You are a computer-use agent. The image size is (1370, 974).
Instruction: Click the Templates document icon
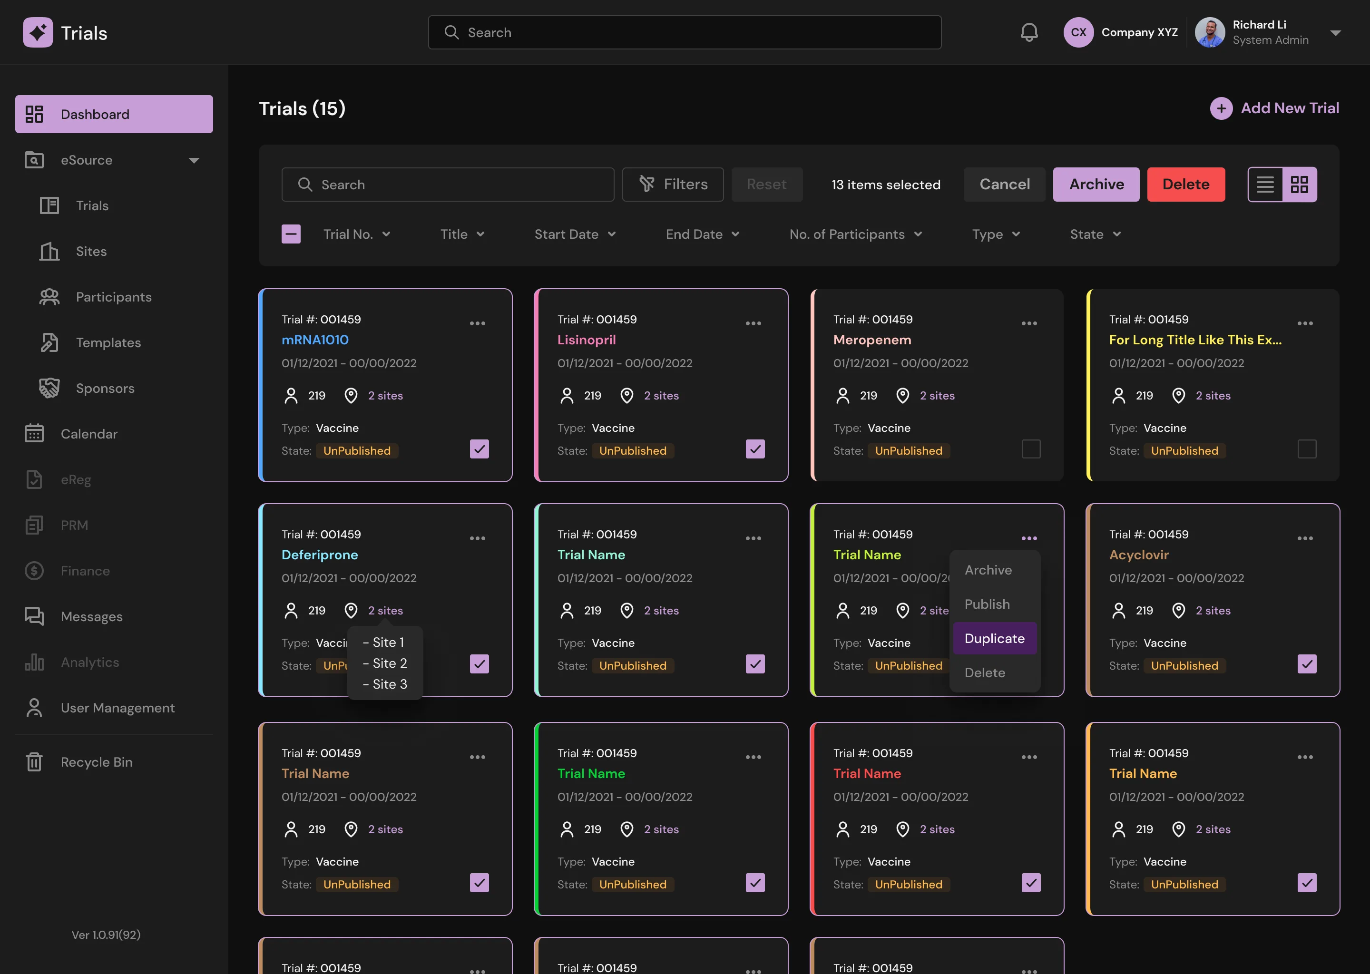pos(49,342)
